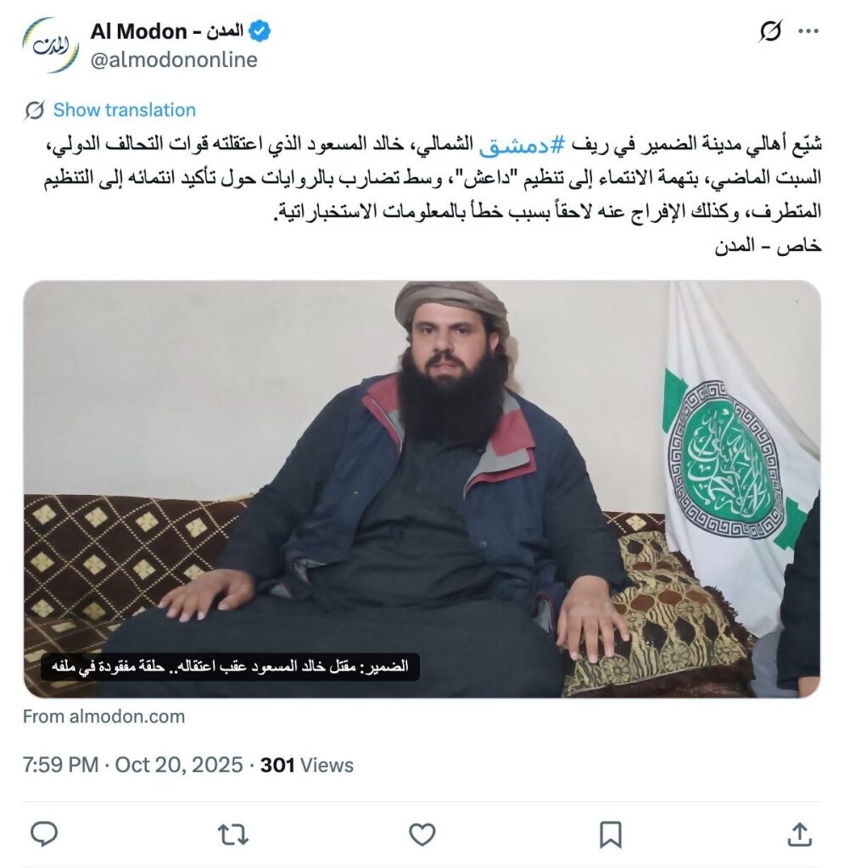Click the tweet's Arabic body text
The image size is (844, 868).
[x=433, y=194]
